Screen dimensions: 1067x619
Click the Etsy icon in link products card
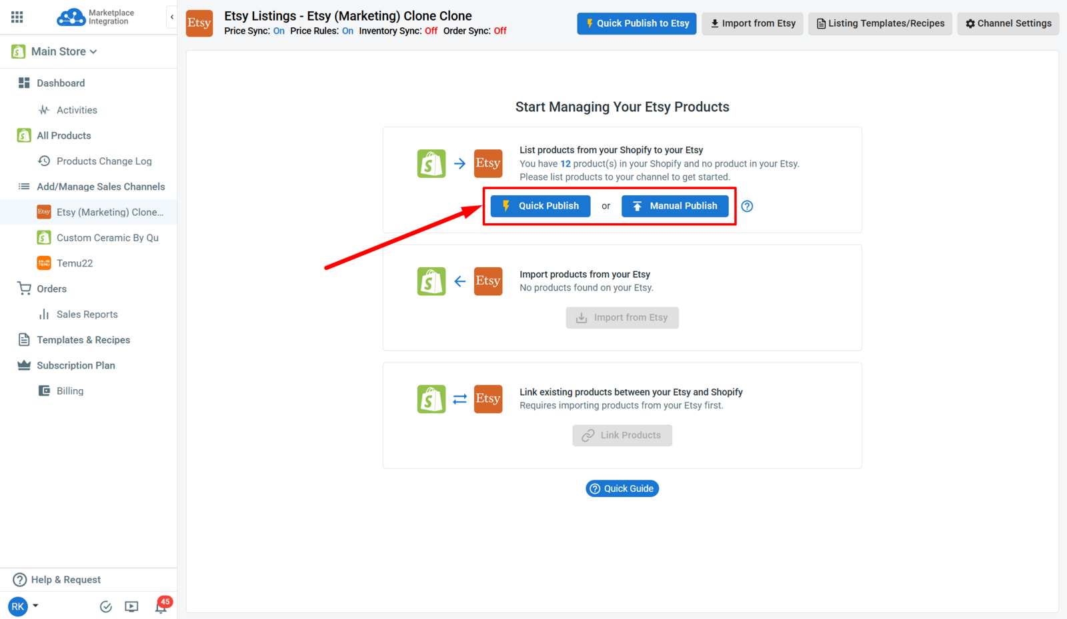[x=488, y=399]
